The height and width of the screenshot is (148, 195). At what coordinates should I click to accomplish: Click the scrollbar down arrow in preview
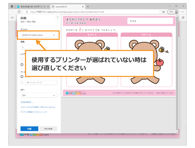177,132
